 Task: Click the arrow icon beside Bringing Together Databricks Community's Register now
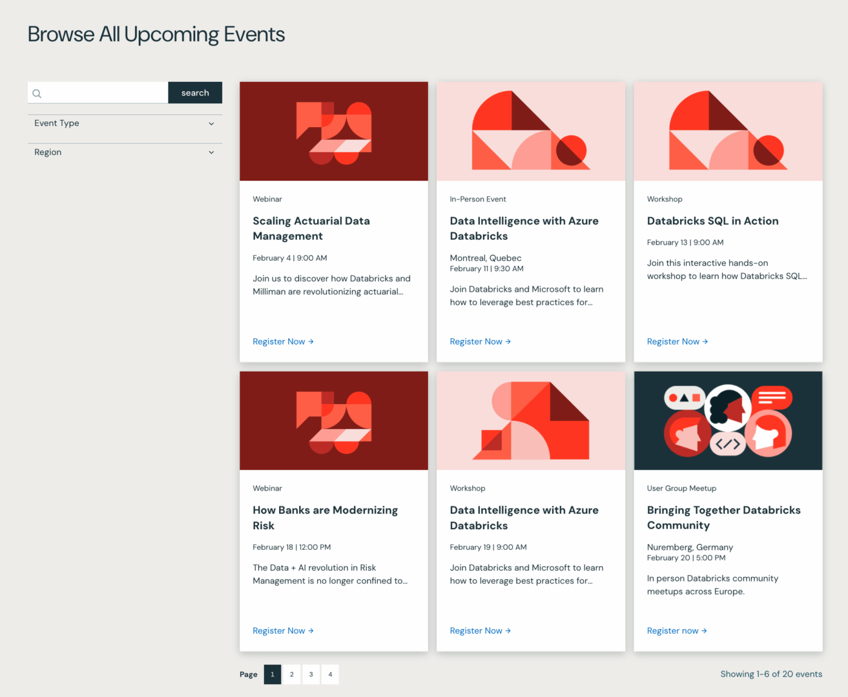(703, 631)
